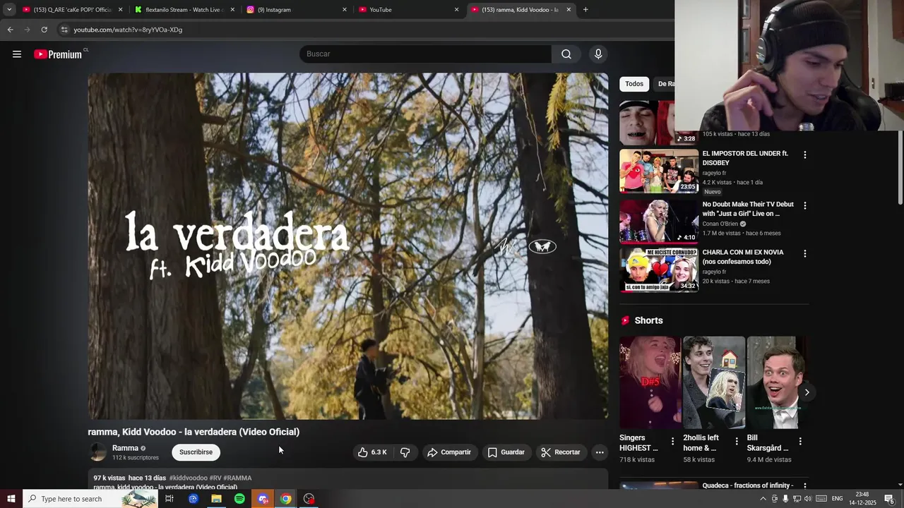Image resolution: width=904 pixels, height=508 pixels.
Task: Close the Q_ARE caKe POP tab
Action: 120,10
